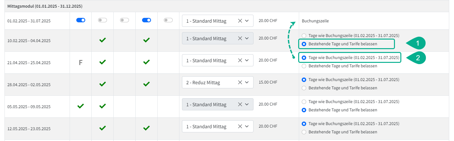Image resolution: width=454 pixels, height=141 pixels.
Task: Click the Mittagsmodul section header
Action: pyautogui.click(x=45, y=6)
